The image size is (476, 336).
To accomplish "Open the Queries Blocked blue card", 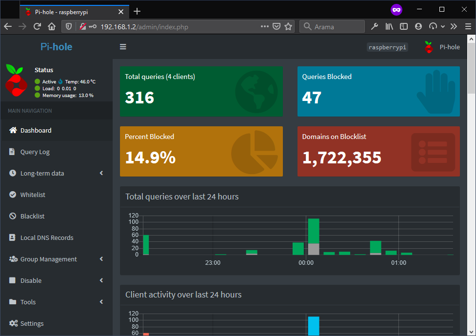I will click(378, 91).
